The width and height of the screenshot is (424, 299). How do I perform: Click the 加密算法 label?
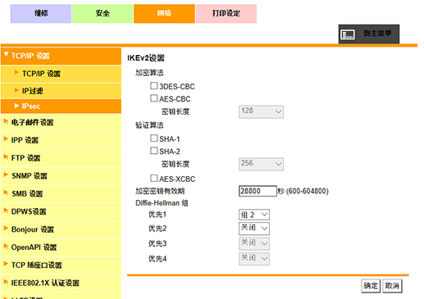pos(149,73)
